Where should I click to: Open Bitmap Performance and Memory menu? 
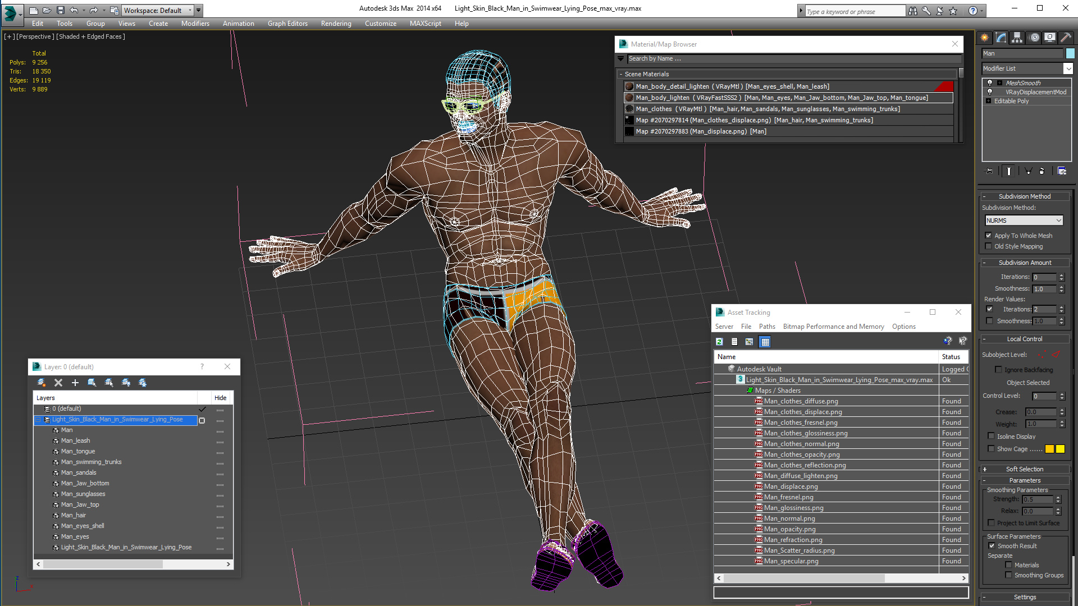click(x=833, y=327)
